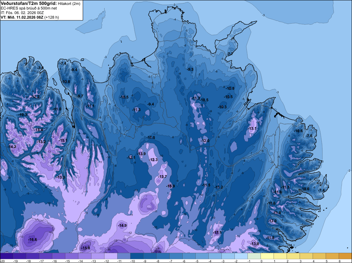Select the -14.2 temperature value

click(12, 147)
